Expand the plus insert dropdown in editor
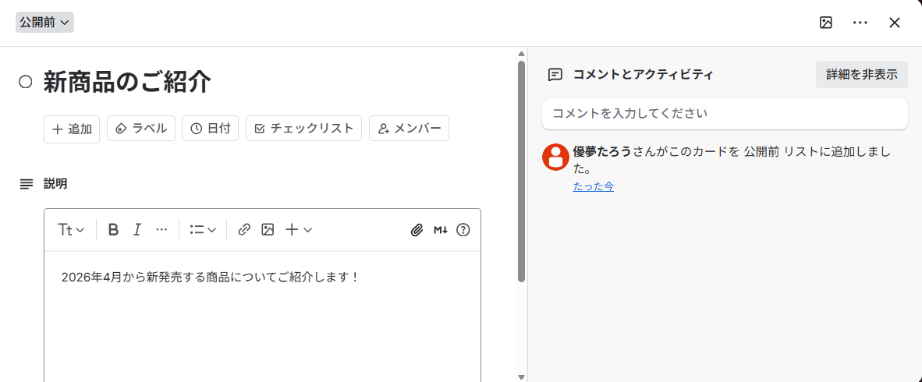 [x=299, y=229]
